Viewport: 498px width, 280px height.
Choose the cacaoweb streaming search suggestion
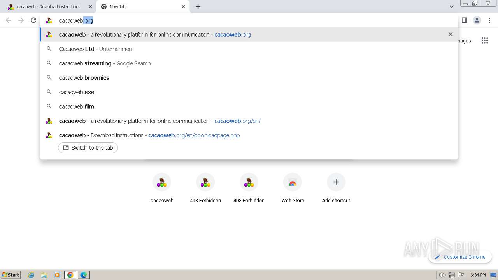(249, 63)
